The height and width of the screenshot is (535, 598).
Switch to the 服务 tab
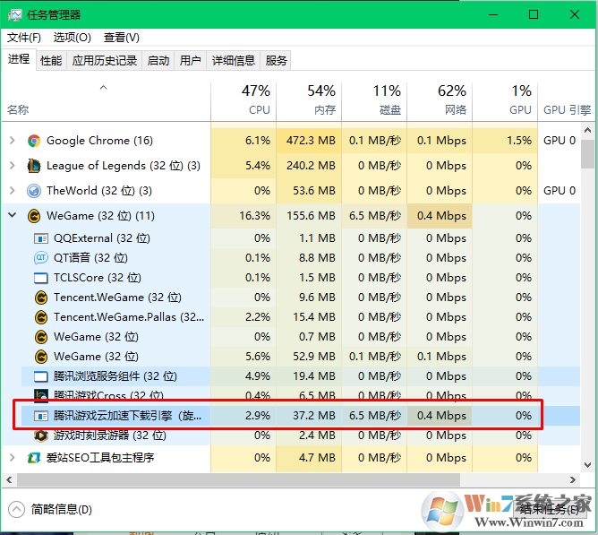(x=276, y=60)
